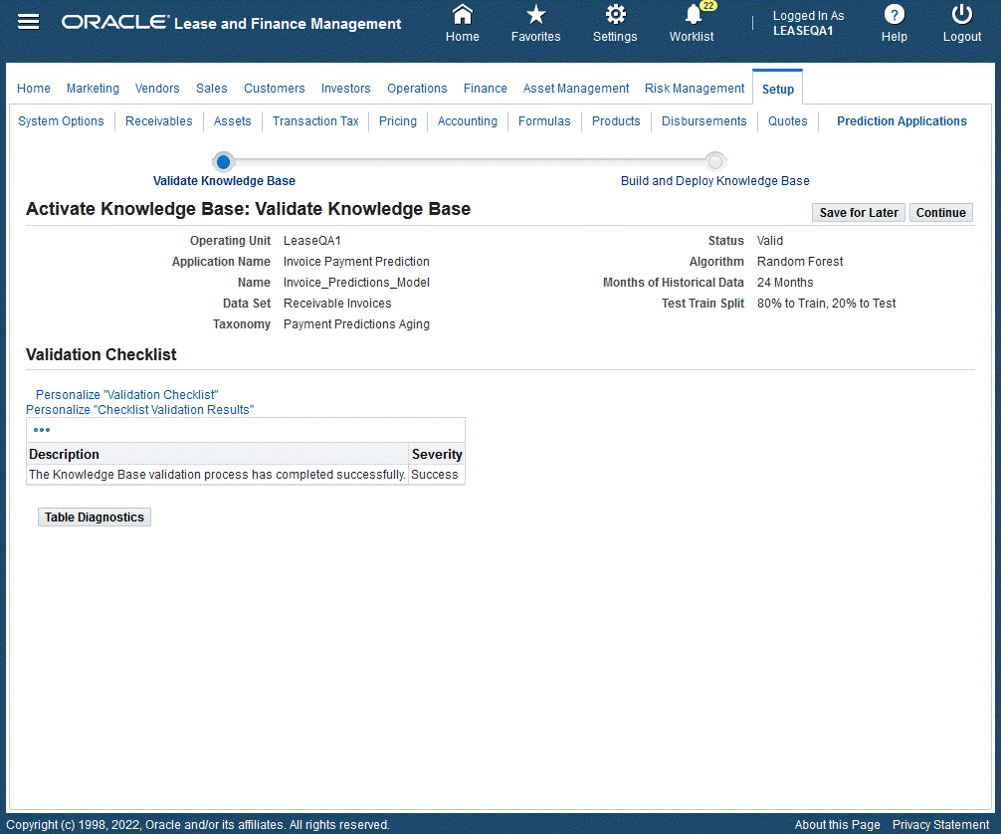1001x834 pixels.
Task: Go to Accounting subtab
Action: click(468, 120)
